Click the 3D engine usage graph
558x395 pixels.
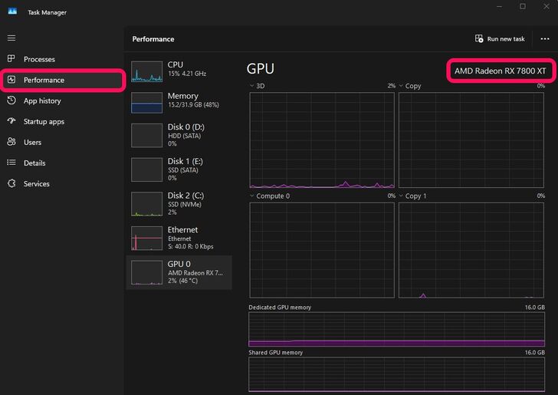coord(322,140)
